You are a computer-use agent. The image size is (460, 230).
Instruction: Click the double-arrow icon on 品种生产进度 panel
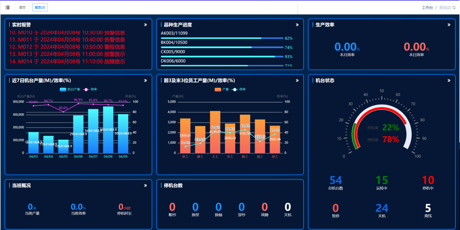pyautogui.click(x=297, y=25)
